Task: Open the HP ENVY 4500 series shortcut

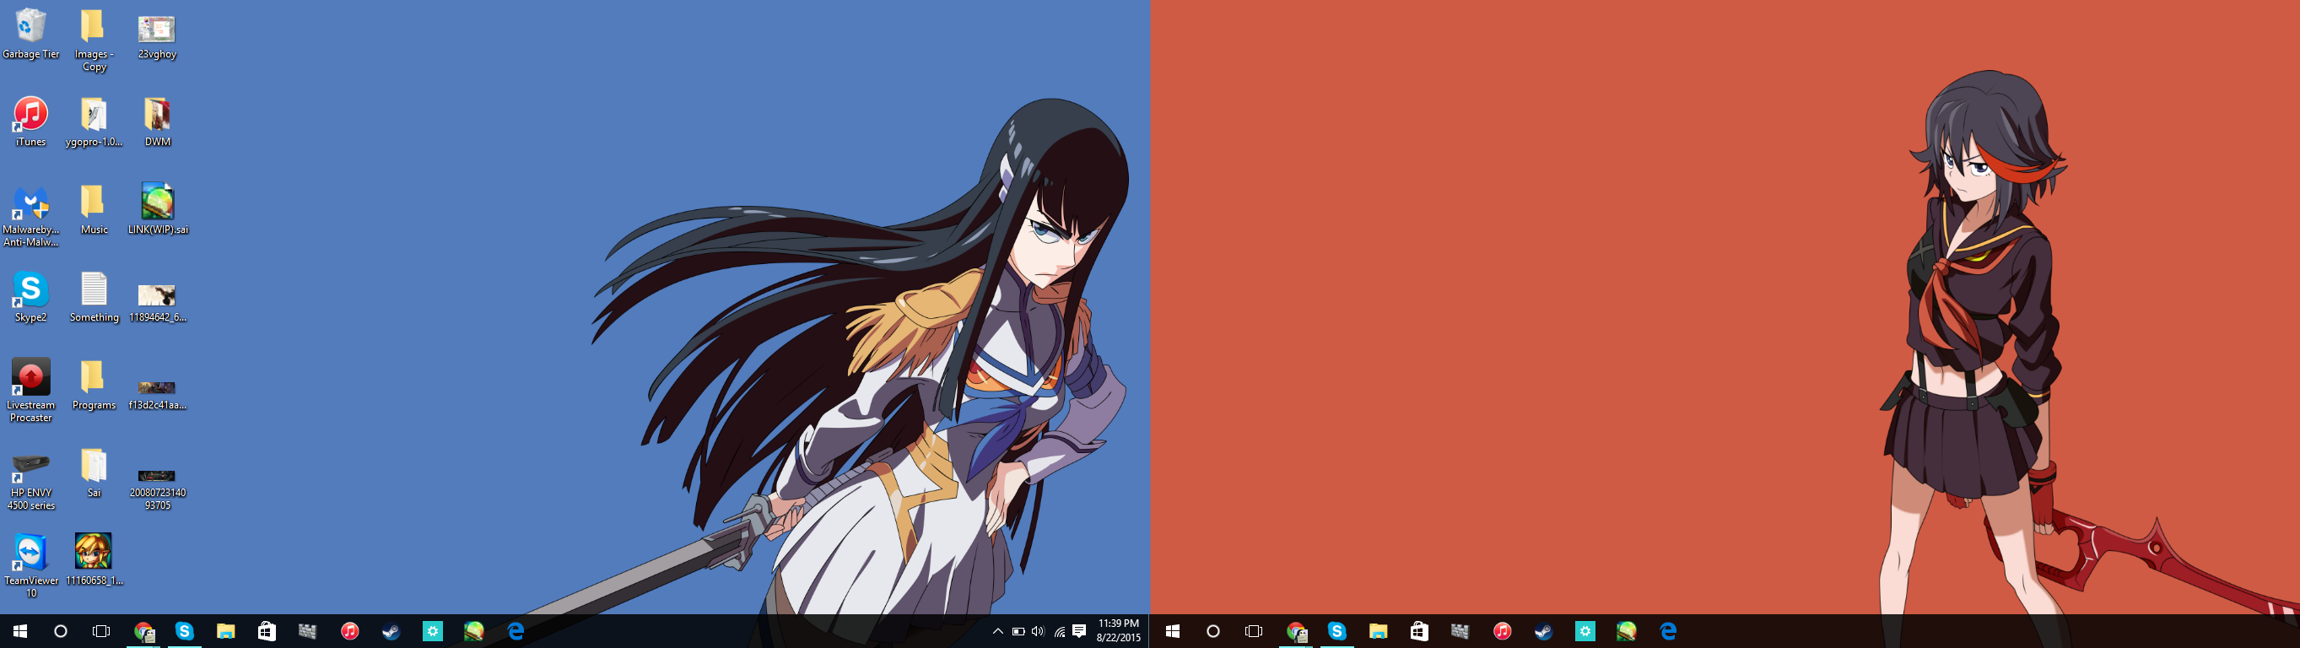Action: (30, 481)
